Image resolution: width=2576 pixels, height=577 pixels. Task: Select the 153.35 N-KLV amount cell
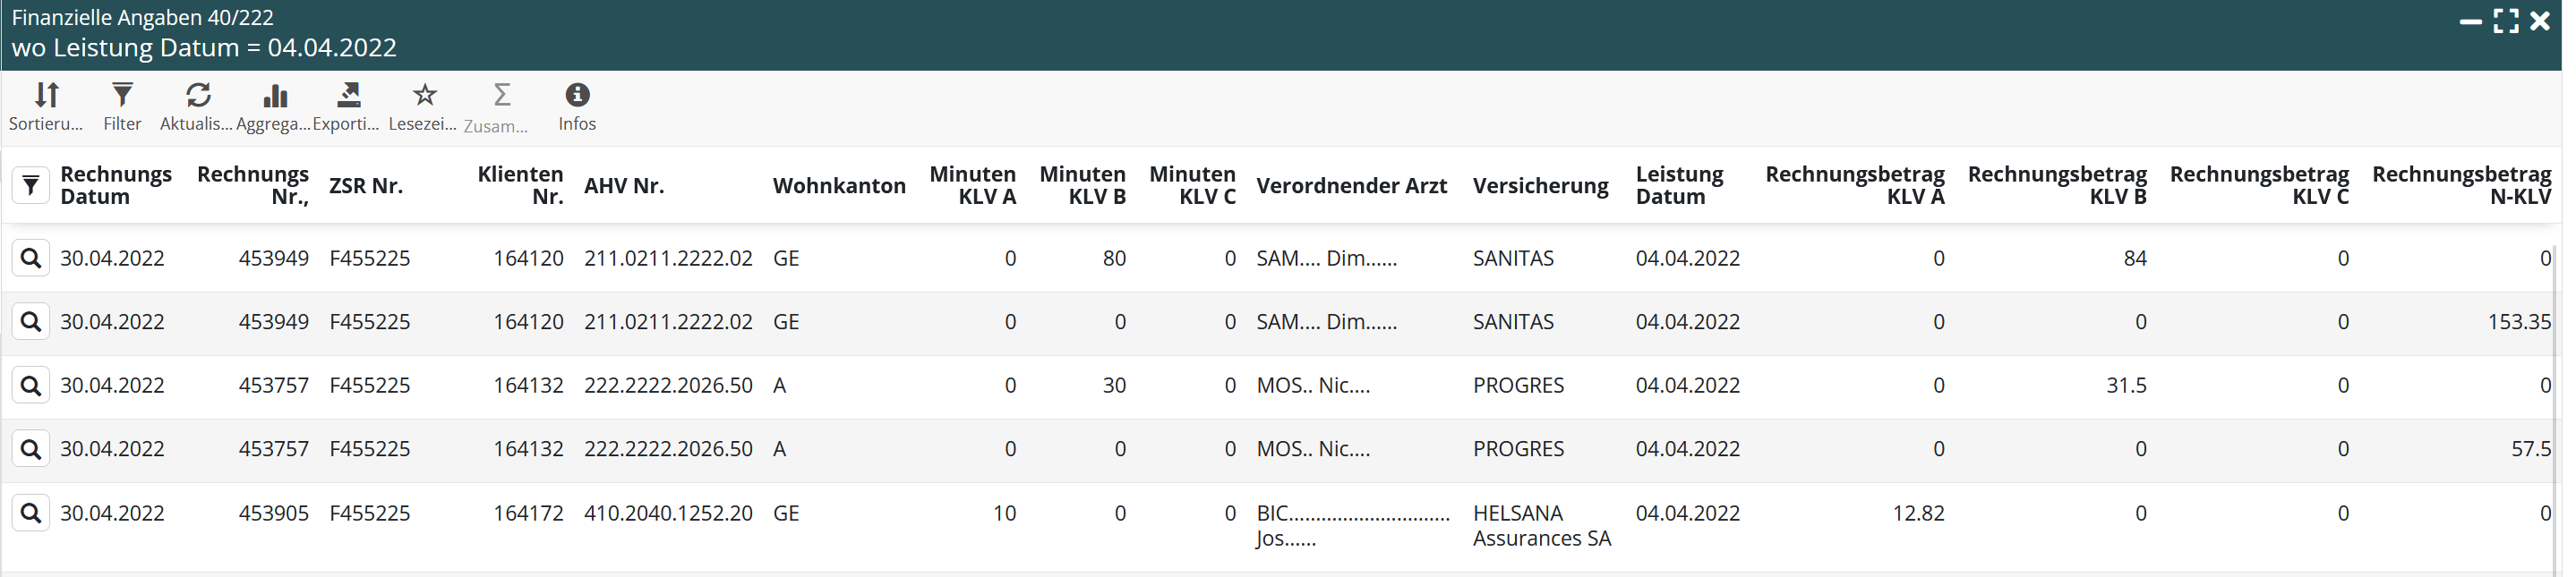pyautogui.click(x=2518, y=322)
